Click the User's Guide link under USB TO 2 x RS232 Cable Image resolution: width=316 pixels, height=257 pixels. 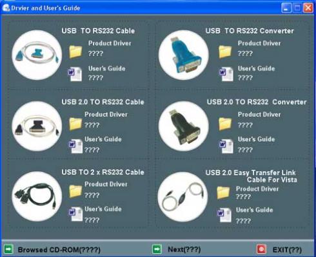pos(103,209)
